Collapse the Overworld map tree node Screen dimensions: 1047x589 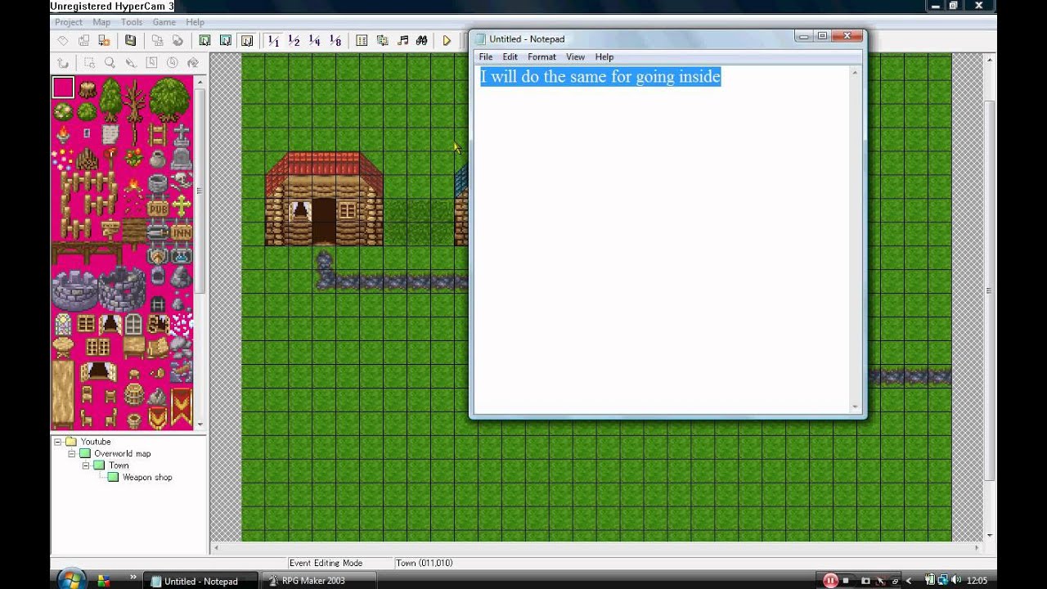click(71, 453)
